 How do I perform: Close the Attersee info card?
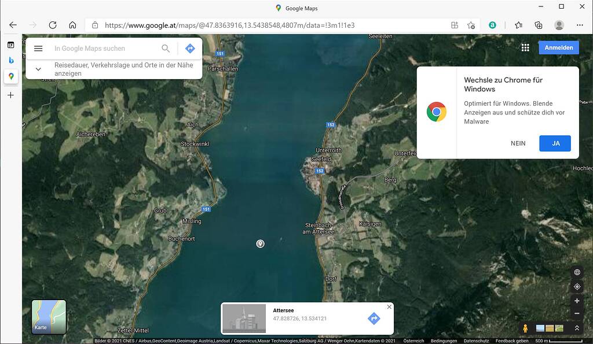point(389,306)
